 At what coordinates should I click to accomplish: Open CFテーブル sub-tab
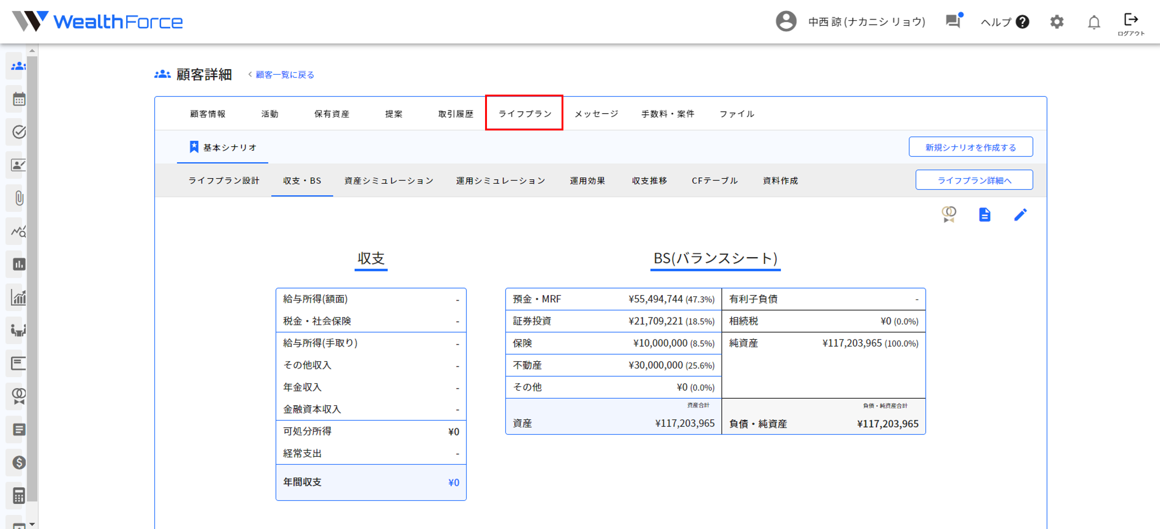[715, 181]
